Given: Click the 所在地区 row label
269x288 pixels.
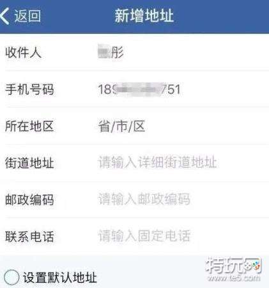Looking at the screenshot, I should [29, 126].
